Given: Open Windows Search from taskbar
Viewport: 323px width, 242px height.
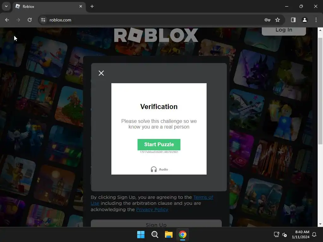Looking at the screenshot, I should point(155,234).
